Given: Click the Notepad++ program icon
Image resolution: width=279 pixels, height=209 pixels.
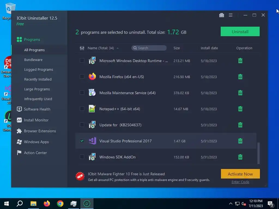Looking at the screenshot, I should point(92,109).
